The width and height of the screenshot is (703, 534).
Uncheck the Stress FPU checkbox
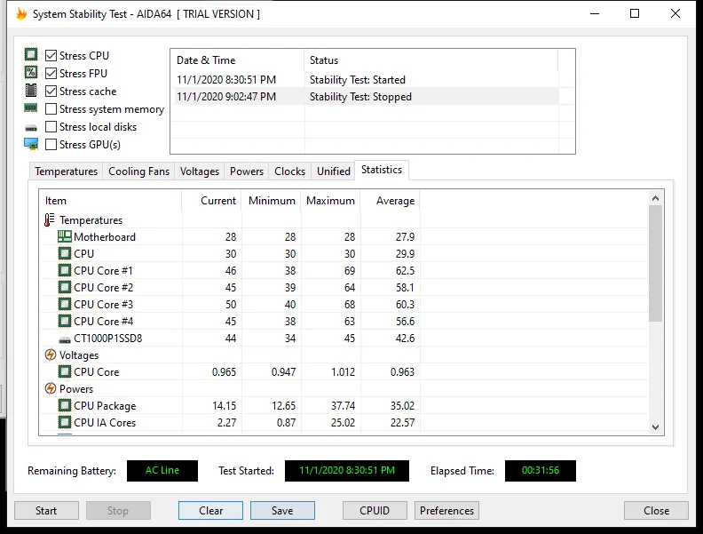coord(51,73)
